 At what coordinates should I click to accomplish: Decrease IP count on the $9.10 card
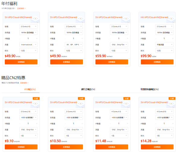tap(20, 124)
